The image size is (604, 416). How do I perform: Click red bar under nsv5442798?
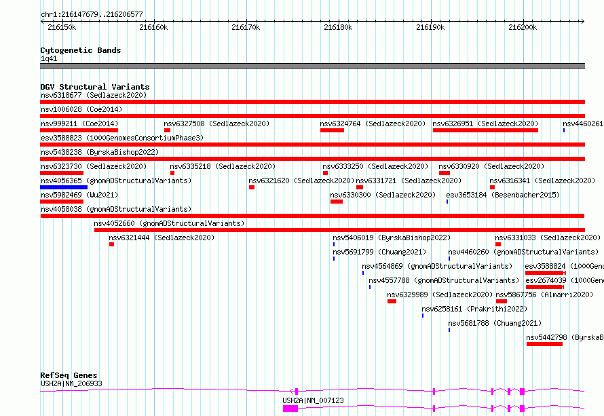point(545,344)
